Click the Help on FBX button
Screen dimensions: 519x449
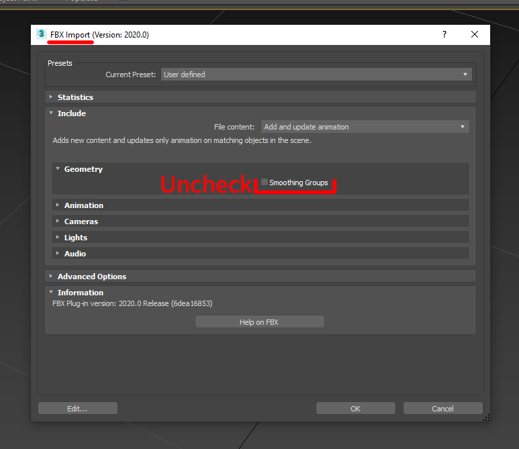coord(259,322)
